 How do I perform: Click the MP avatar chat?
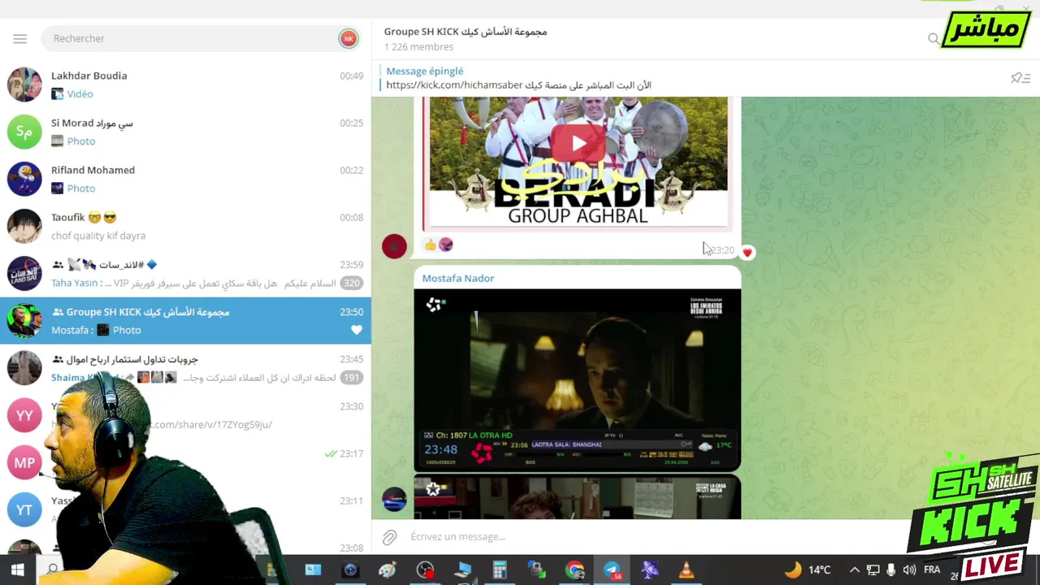tap(24, 462)
